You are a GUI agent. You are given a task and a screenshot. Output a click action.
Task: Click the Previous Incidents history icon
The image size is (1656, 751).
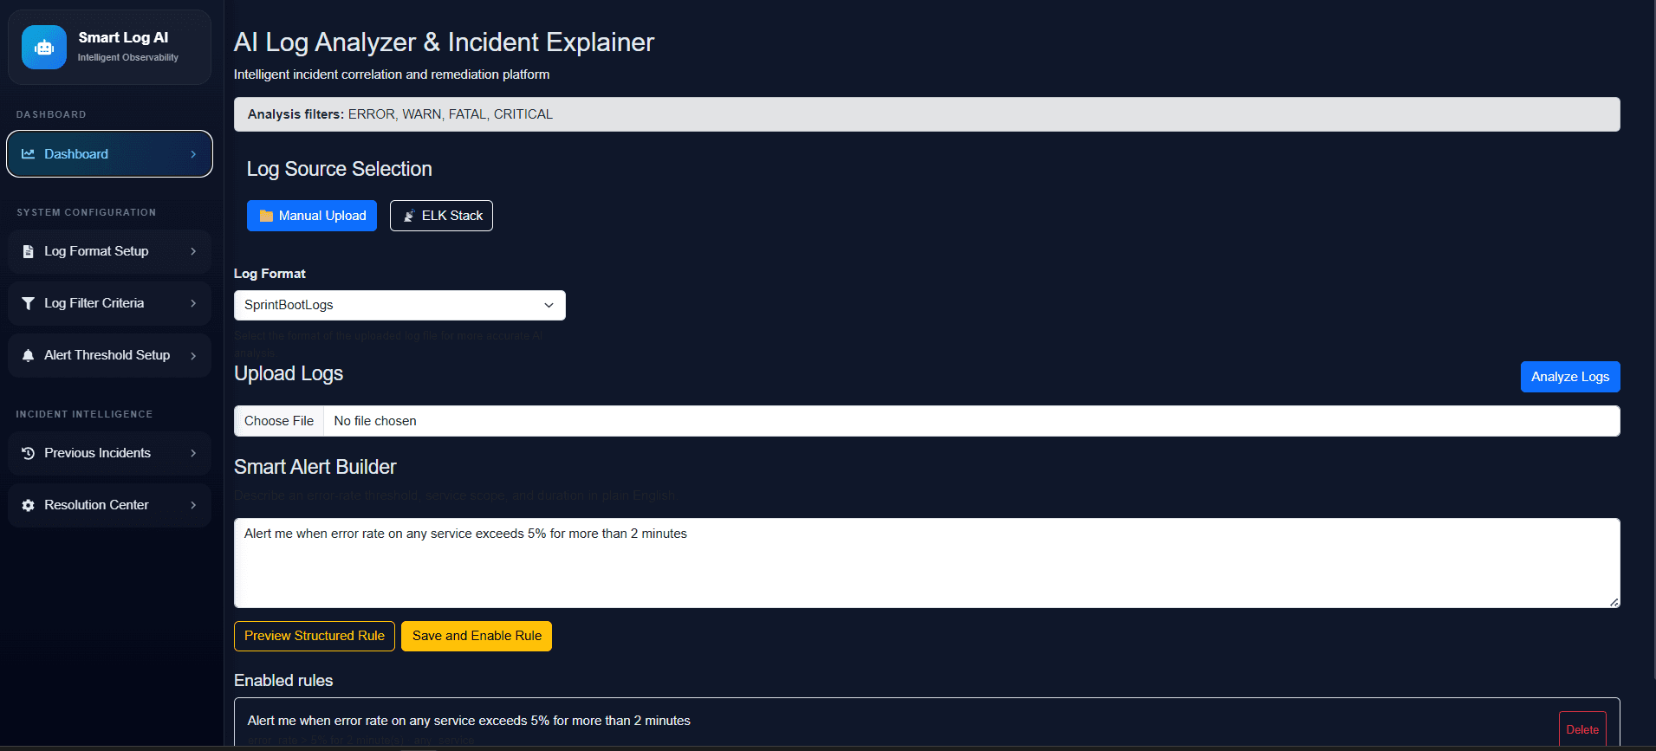pyautogui.click(x=29, y=453)
